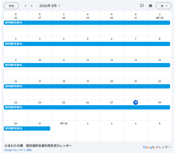Select August 22 date number
The width and height of the screenshot is (175, 154).
point(160,81)
